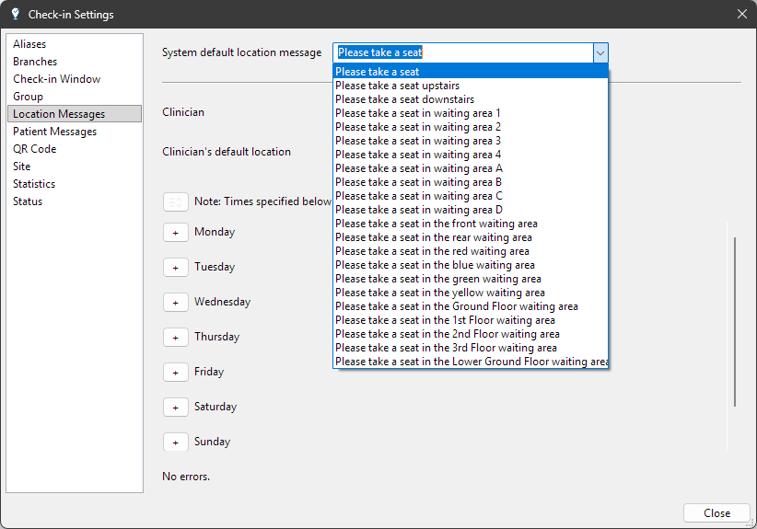This screenshot has width=757, height=529.
Task: Click the plus button beside Tuesday
Action: pos(176,268)
